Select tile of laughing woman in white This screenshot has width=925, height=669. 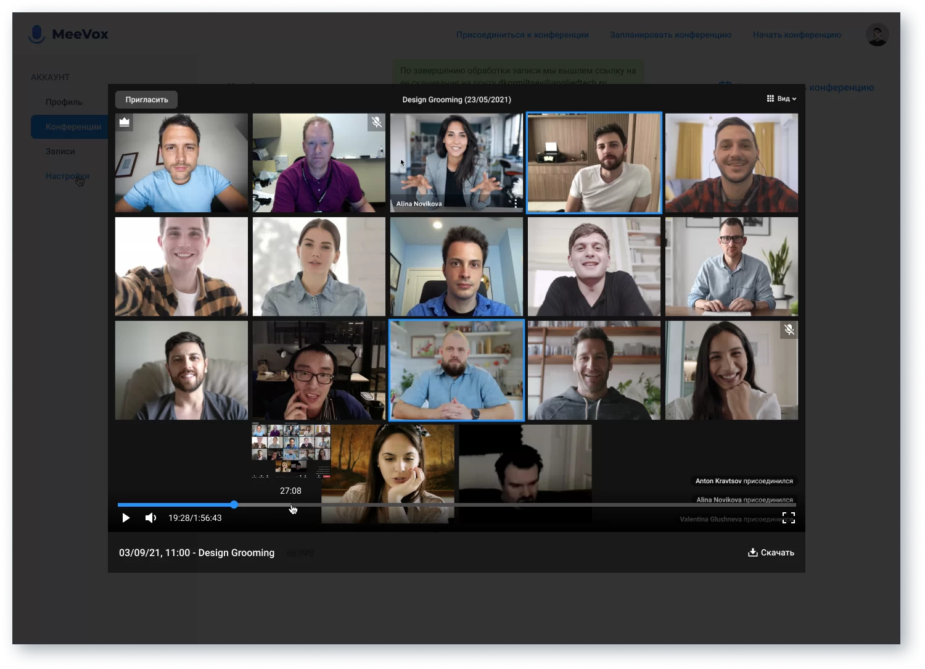(731, 370)
